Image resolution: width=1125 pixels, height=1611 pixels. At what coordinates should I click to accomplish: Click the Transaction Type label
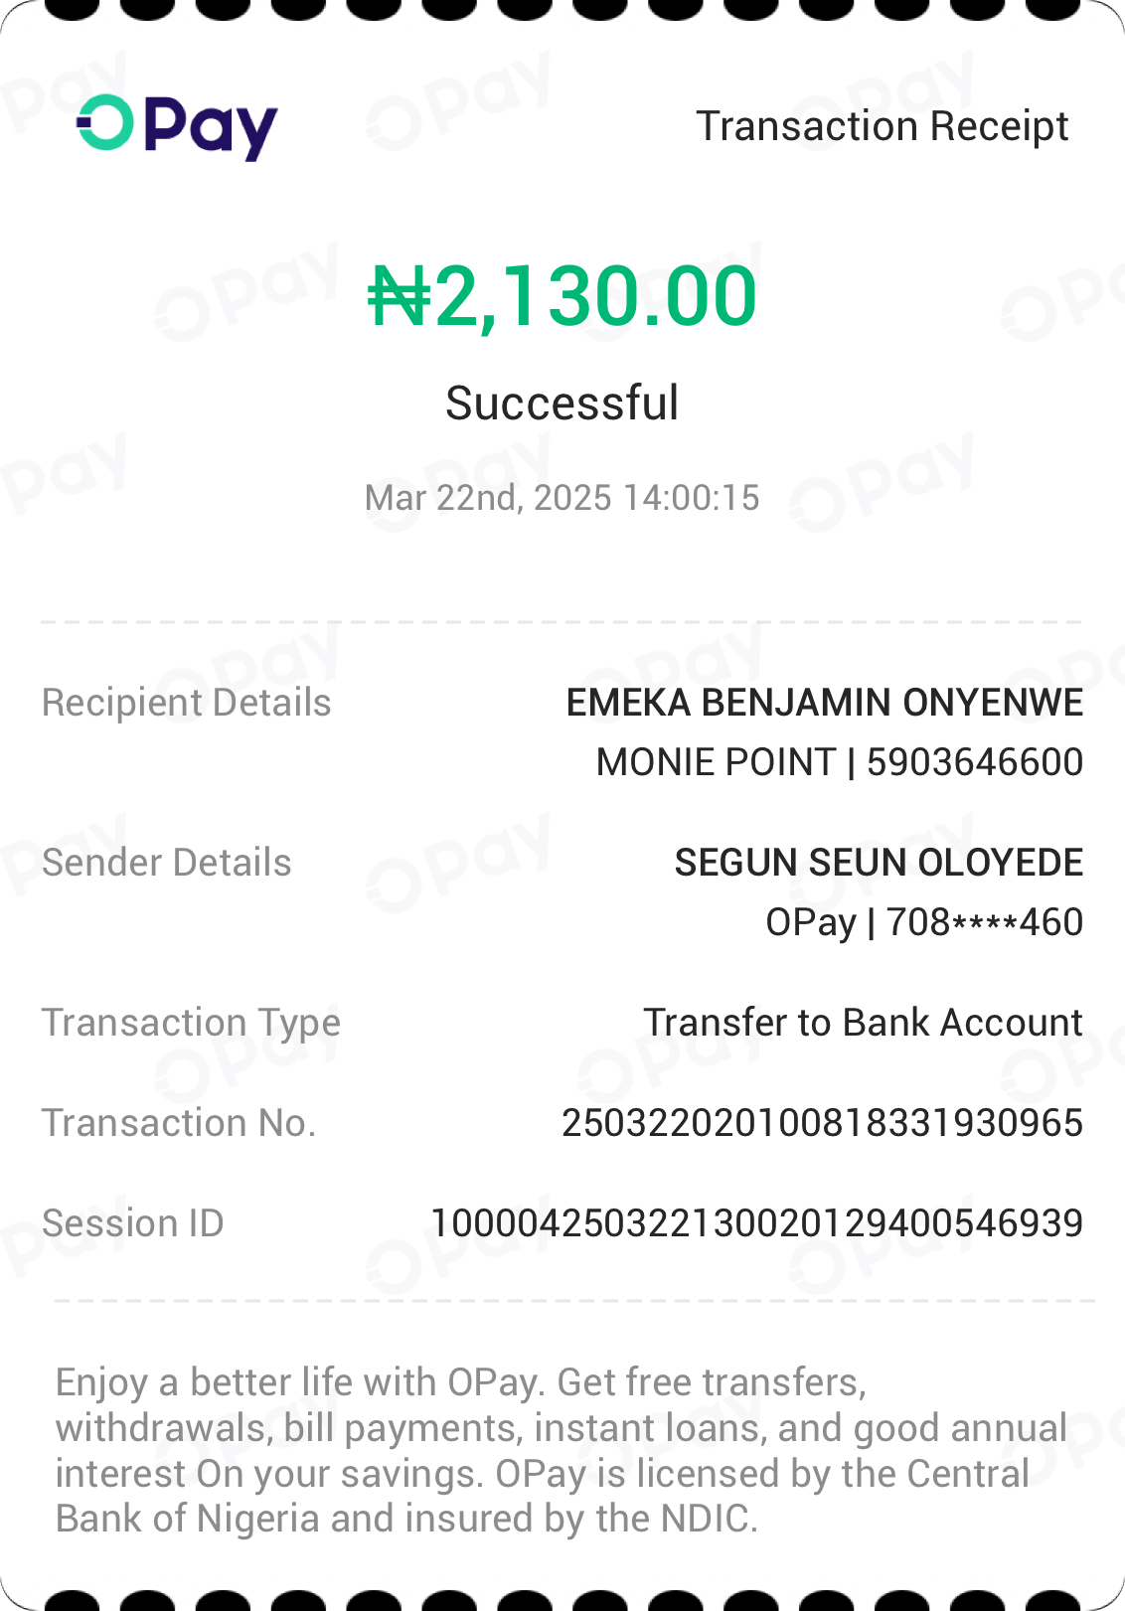coord(191,1023)
